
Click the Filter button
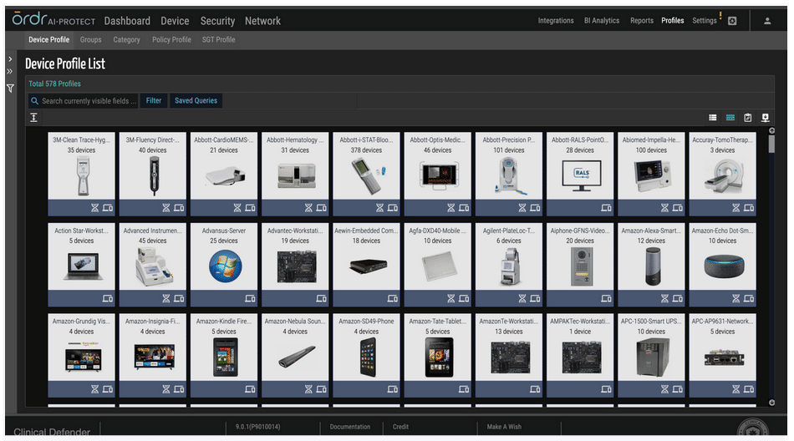click(x=154, y=101)
